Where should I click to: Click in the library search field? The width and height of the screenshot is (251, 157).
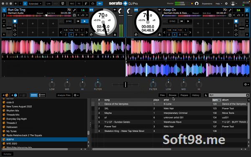tap(229, 95)
